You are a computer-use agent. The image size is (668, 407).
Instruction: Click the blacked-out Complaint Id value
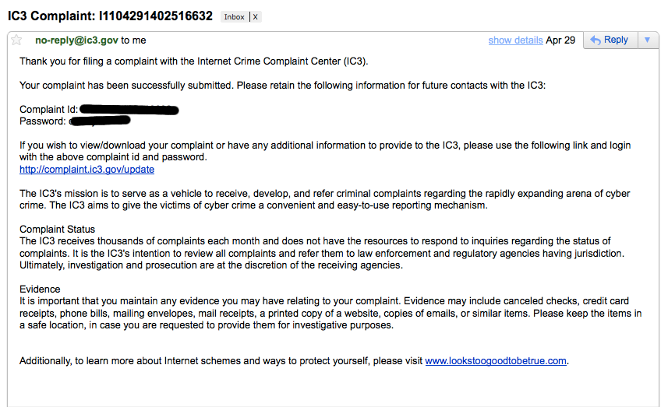click(x=129, y=110)
